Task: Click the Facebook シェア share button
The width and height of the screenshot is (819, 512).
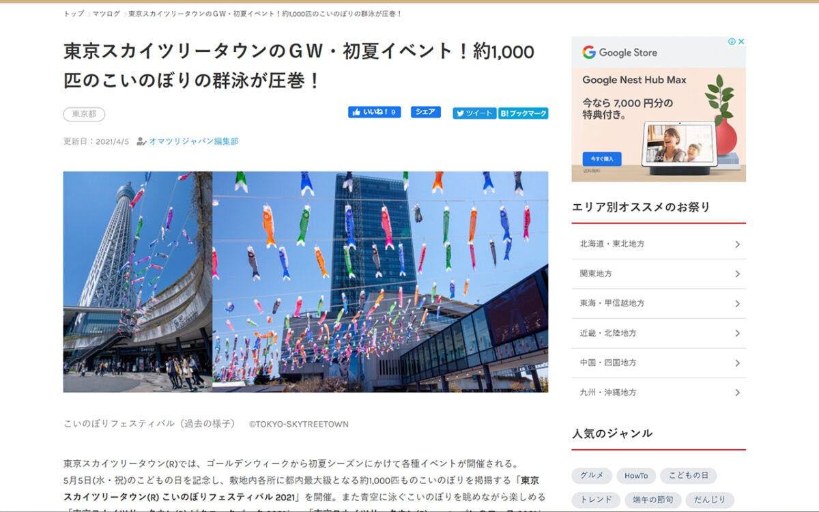Action: tap(425, 112)
